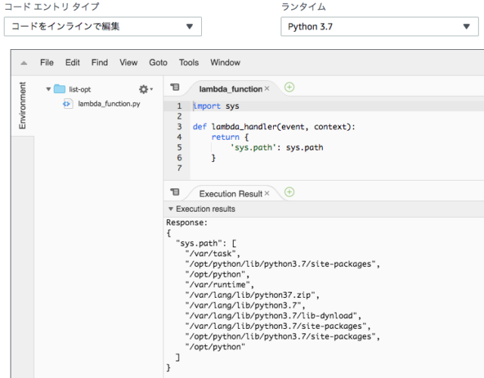Collapse the menu bar with up arrow
Screen dimensions: 484x378
point(23,63)
